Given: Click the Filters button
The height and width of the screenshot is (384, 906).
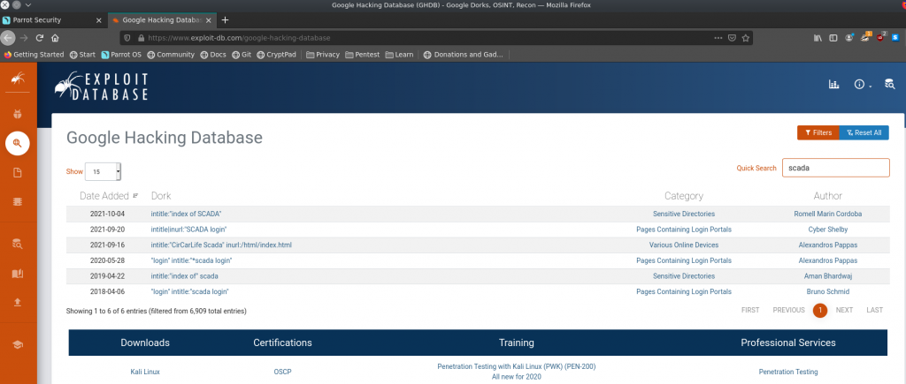Looking at the screenshot, I should 818,132.
